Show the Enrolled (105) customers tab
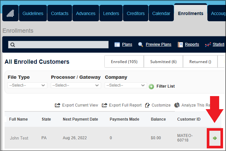The height and width of the screenshot is (151, 226). click(x=124, y=61)
